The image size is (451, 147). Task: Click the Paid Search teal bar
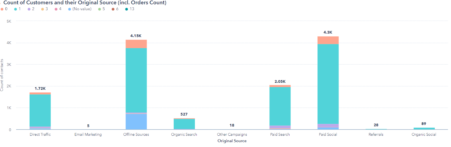tap(280, 106)
